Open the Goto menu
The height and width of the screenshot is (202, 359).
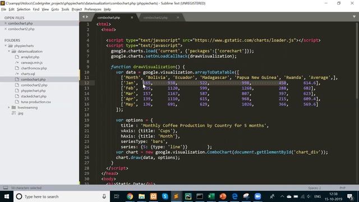[55, 10]
